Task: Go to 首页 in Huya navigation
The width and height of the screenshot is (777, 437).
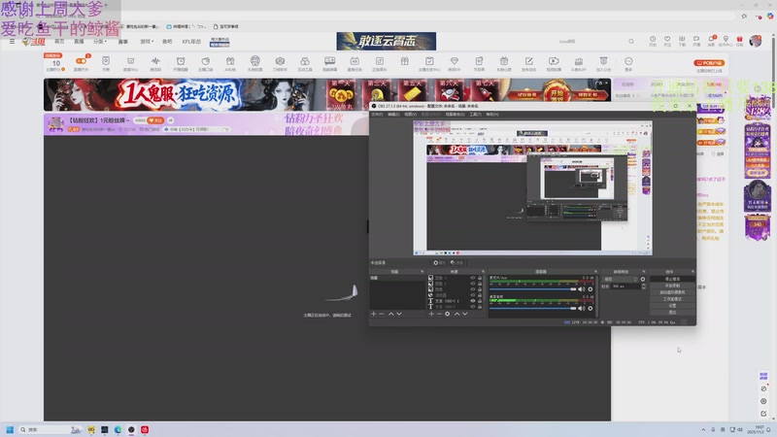Action: tap(59, 42)
